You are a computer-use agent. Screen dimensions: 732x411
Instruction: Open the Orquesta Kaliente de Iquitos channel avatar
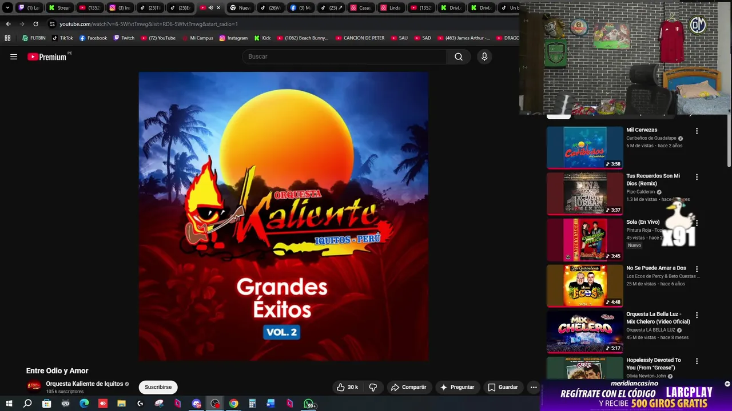[34, 386]
